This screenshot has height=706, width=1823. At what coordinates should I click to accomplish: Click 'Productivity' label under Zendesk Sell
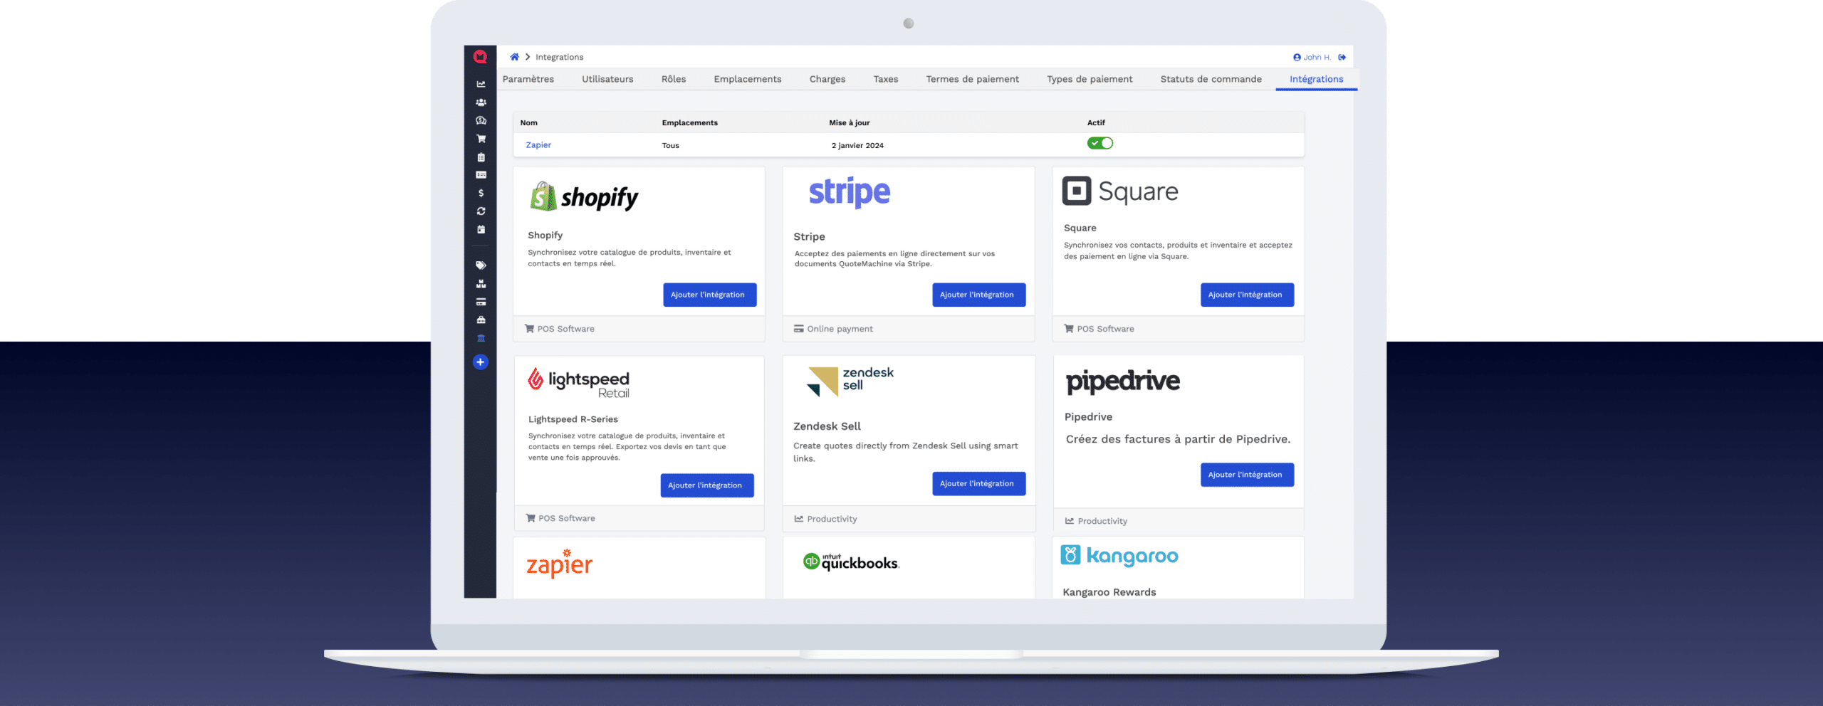point(832,519)
